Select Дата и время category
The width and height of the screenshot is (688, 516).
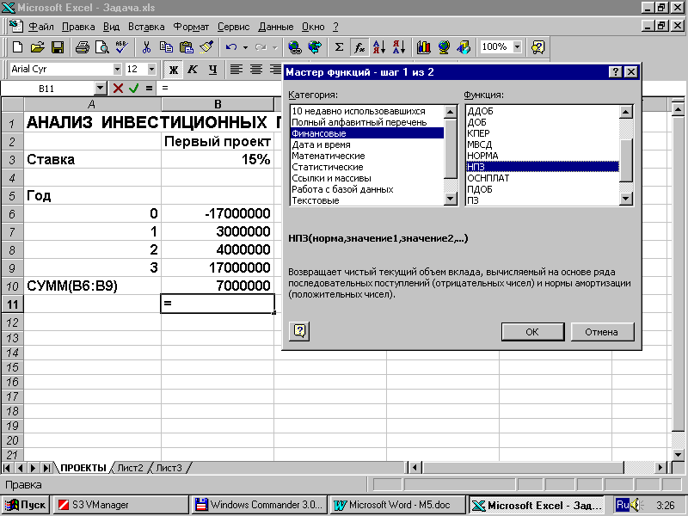[367, 144]
